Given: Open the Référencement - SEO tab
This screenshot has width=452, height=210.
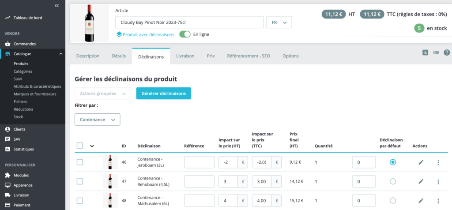Looking at the screenshot, I should point(248,56).
